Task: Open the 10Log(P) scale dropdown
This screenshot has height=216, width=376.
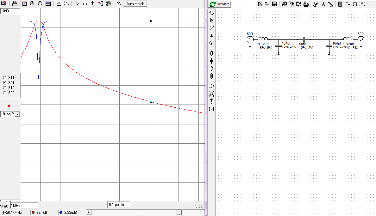Action: tap(17, 114)
